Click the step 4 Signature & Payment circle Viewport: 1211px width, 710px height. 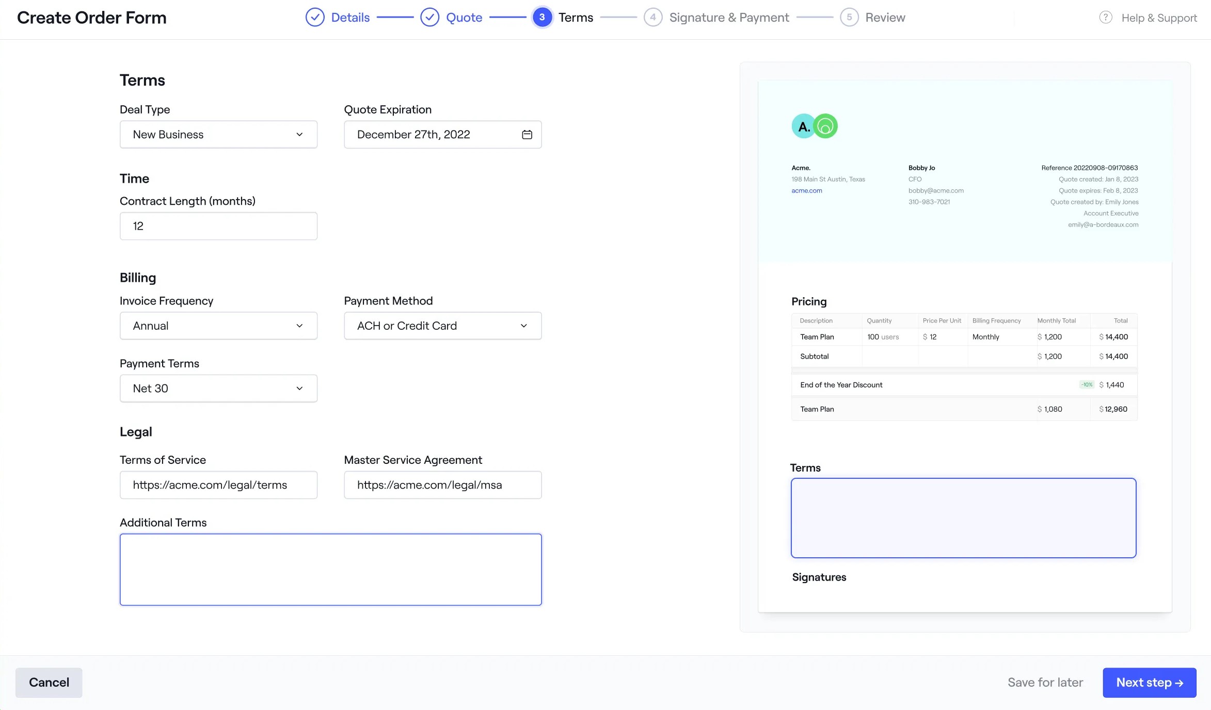pyautogui.click(x=653, y=17)
